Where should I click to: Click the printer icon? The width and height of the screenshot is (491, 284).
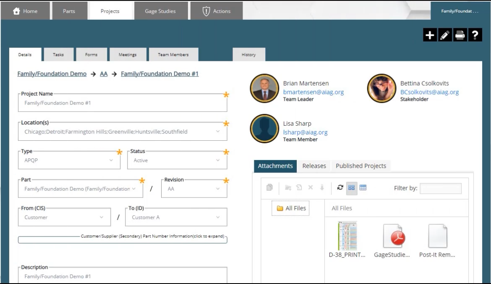pos(460,35)
